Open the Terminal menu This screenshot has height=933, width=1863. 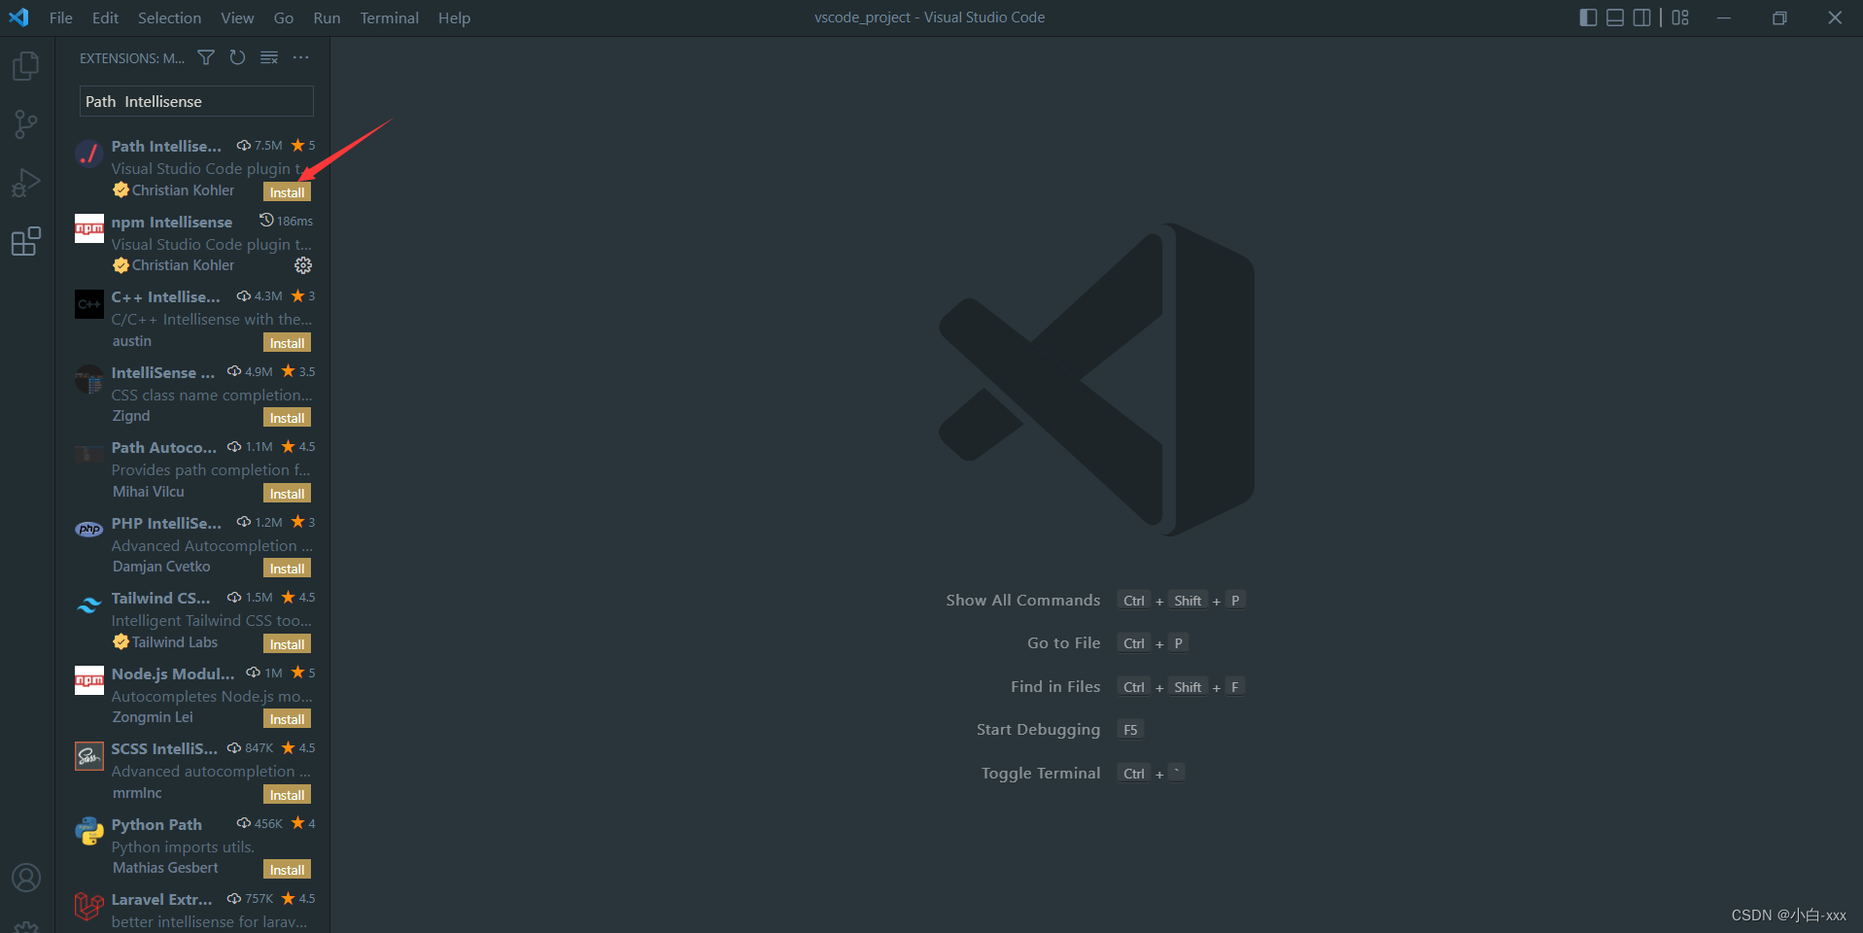[x=389, y=17]
